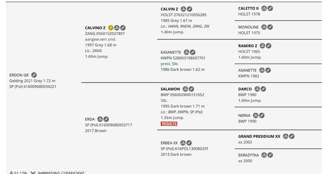
Task: Open the pedigree icon beside Ekrazytka
Action: pyautogui.click(x=264, y=155)
